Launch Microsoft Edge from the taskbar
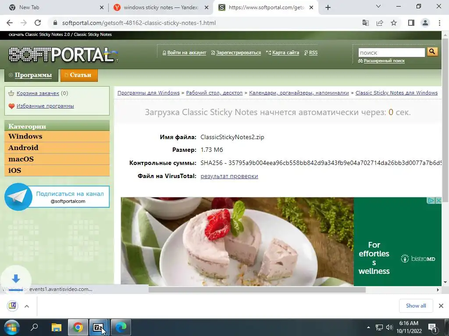Screen dimensions: 449x336 click(121, 327)
